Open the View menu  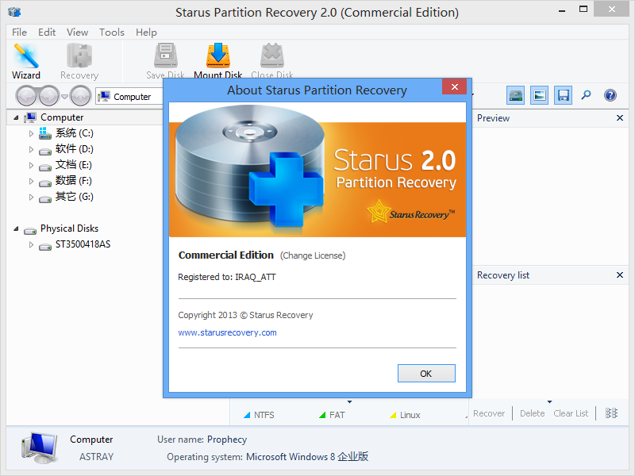click(x=77, y=32)
